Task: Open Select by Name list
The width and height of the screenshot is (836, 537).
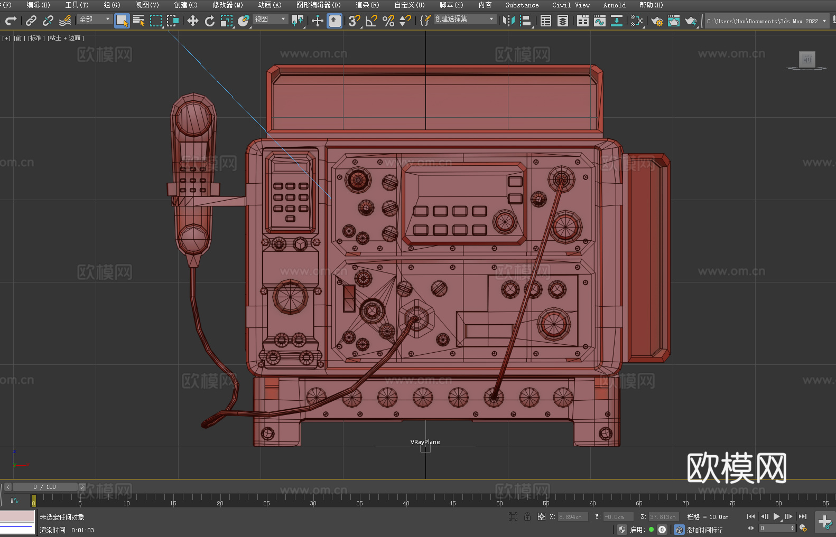Action: click(139, 21)
